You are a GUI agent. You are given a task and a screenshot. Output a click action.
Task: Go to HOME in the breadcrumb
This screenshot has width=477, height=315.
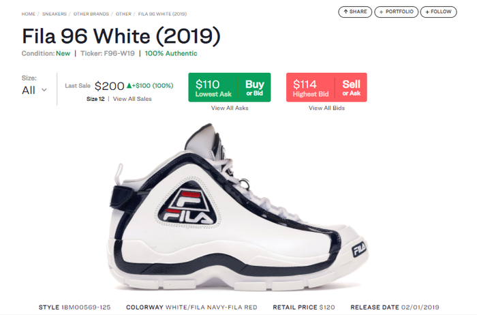tap(29, 14)
